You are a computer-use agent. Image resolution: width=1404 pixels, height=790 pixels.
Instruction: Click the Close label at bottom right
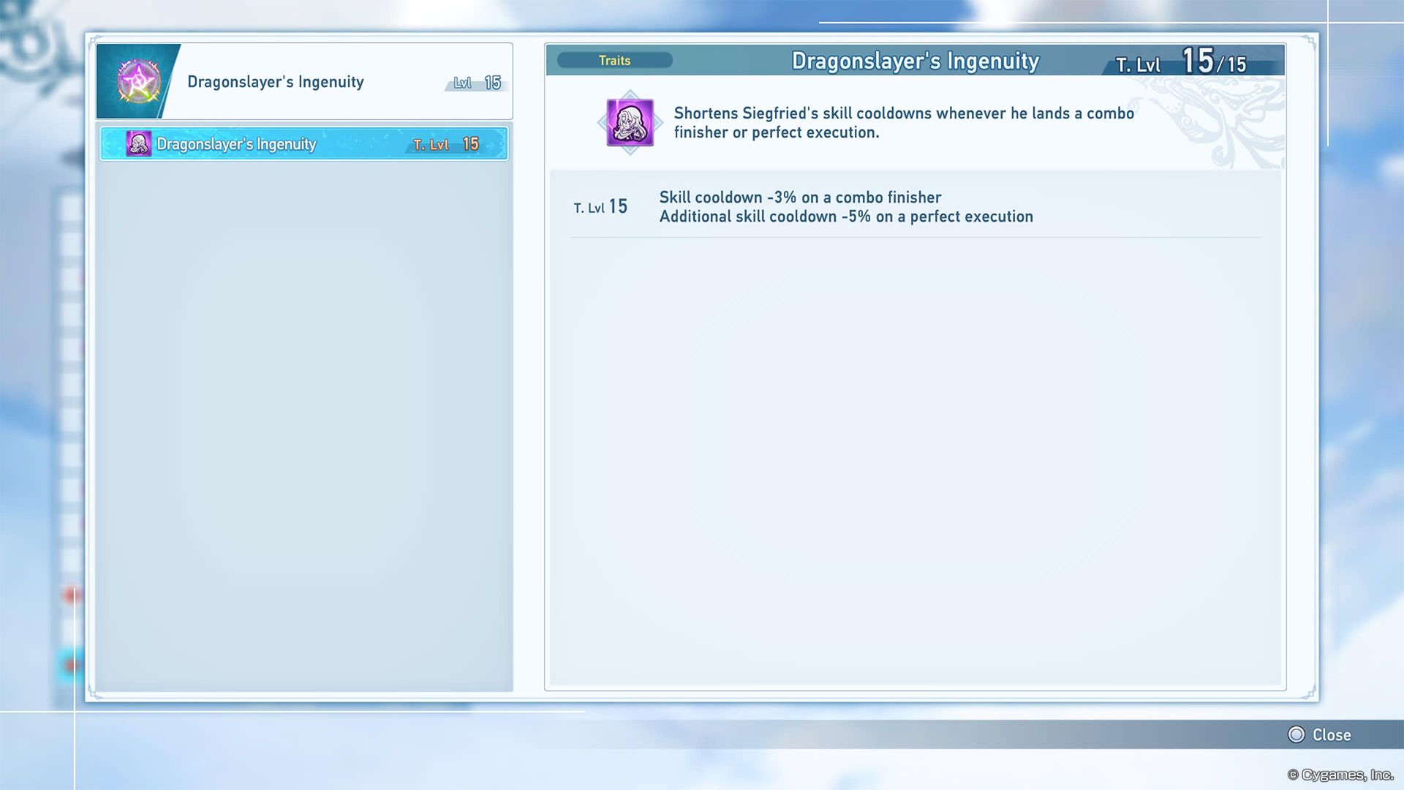[1331, 735]
